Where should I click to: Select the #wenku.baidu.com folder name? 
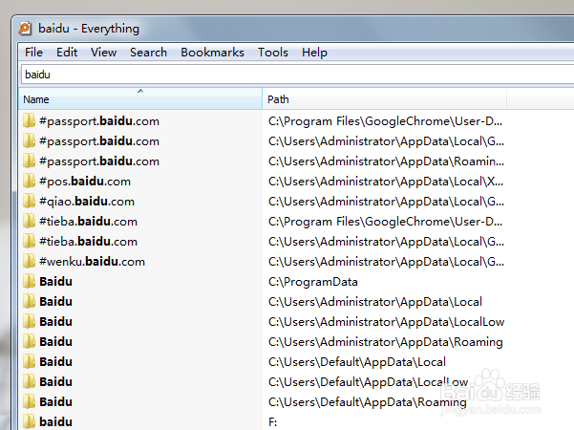click(x=93, y=261)
